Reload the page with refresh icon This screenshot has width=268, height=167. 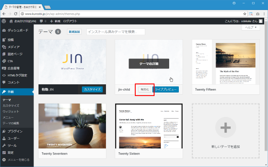pyautogui.click(x=15, y=14)
